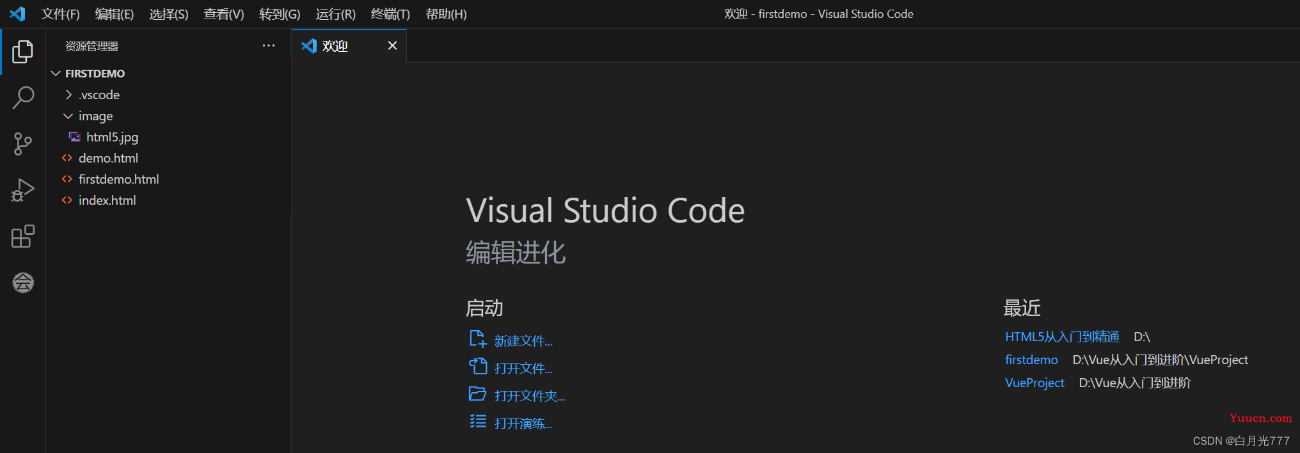Viewport: 1300px width, 453px height.
Task: Click the 新建文件... link
Action: click(x=523, y=341)
